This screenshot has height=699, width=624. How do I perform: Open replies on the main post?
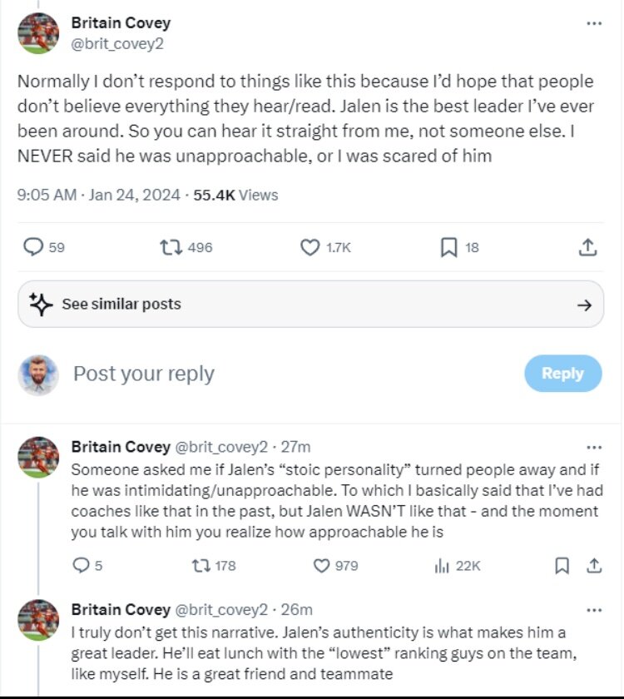[x=33, y=247]
